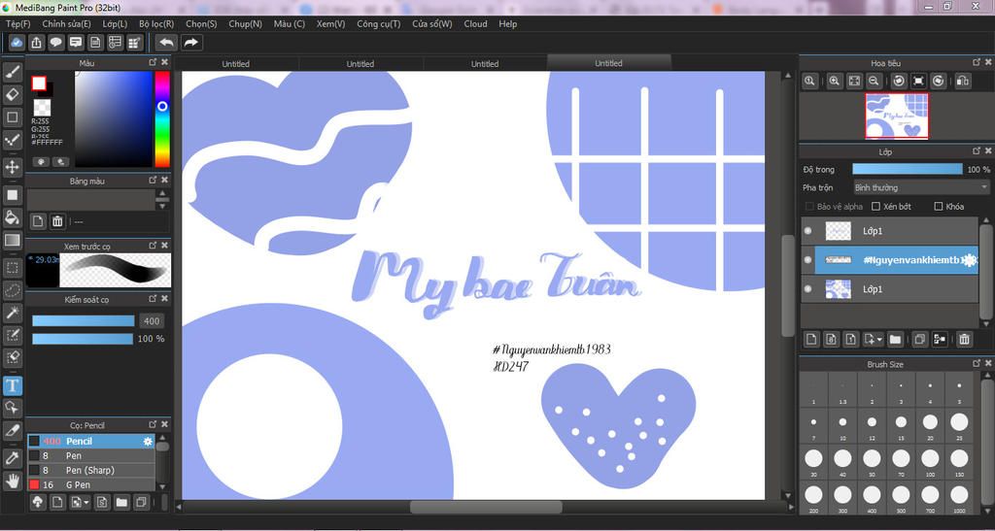
Task: Switch to the transparent color swatch
Action: pyautogui.click(x=42, y=107)
